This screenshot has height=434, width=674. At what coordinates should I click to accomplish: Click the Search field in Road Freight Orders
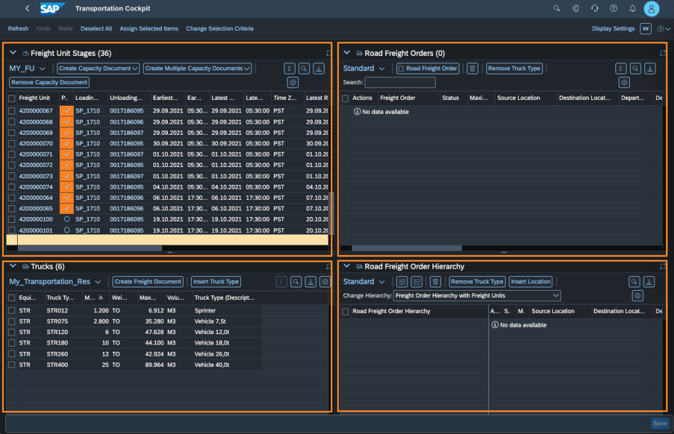point(400,82)
